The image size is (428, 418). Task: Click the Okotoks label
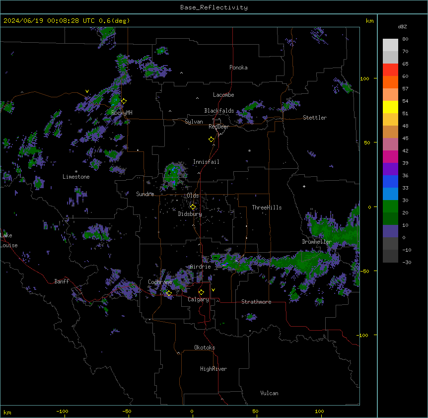[x=205, y=348]
